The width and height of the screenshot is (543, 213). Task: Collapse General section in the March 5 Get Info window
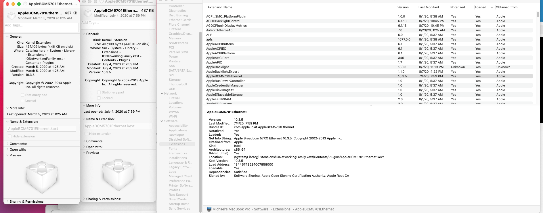[x=7, y=37]
